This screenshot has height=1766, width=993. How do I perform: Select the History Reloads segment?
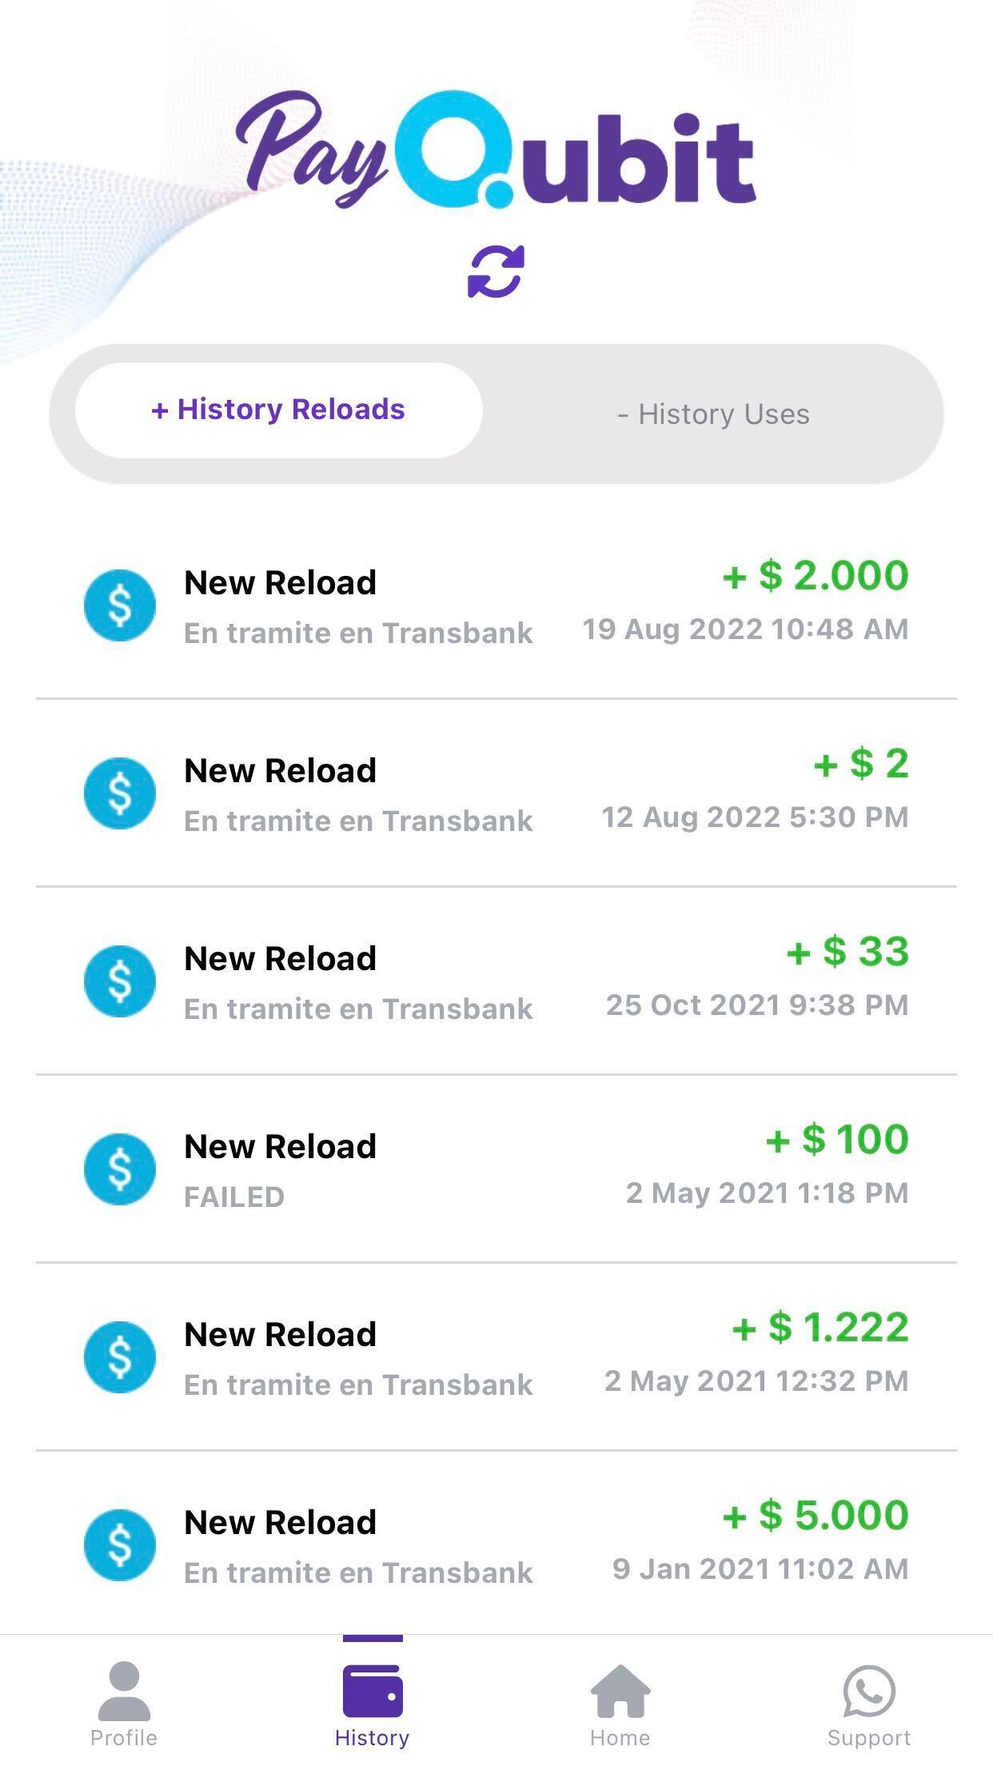click(278, 410)
